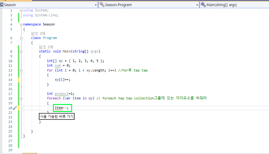Collapse the using directives block on line 1

tap(21, 11)
